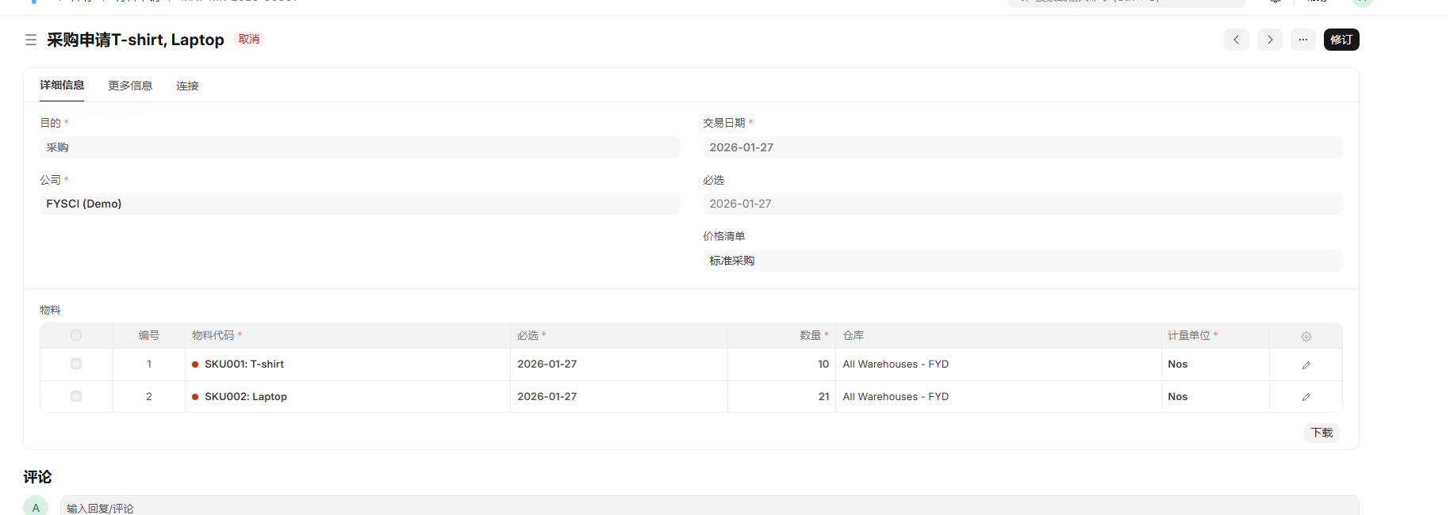Open the three-dot more actions menu

[x=1302, y=40]
